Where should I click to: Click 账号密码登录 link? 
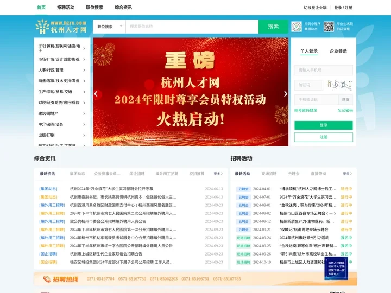point(306,110)
